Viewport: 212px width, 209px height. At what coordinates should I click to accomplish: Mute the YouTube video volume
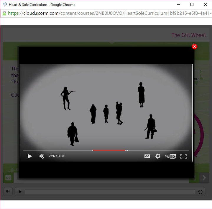[42, 156]
